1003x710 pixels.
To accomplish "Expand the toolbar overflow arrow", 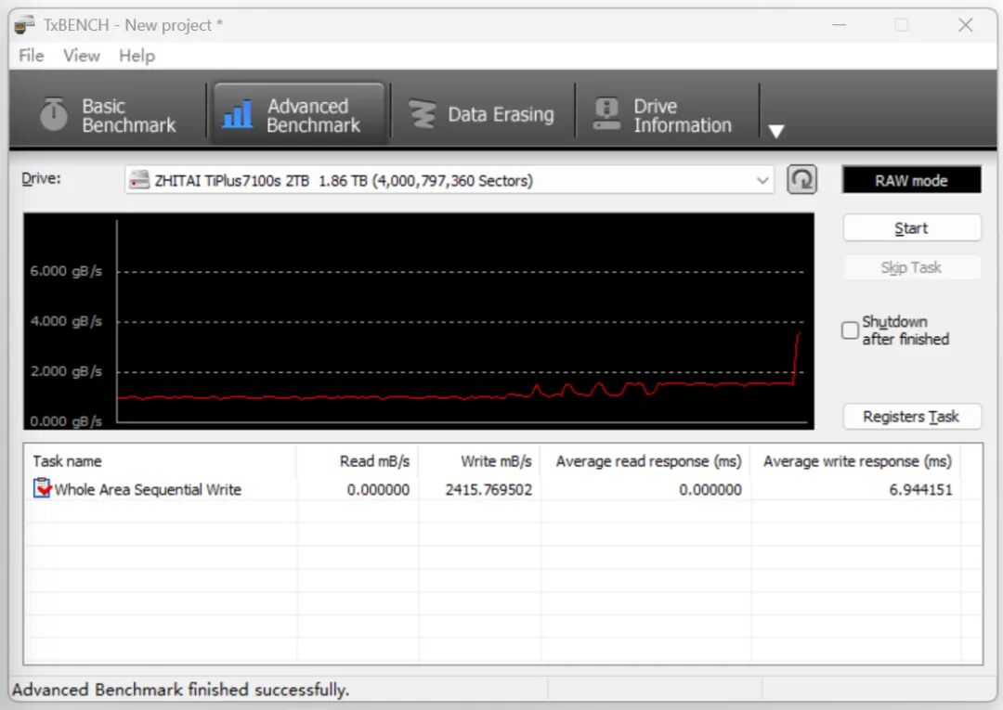I will pos(776,131).
